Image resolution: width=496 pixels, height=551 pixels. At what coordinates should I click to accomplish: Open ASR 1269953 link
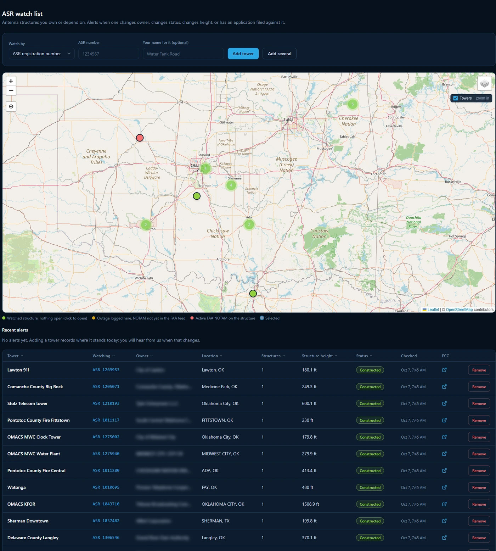(x=106, y=370)
